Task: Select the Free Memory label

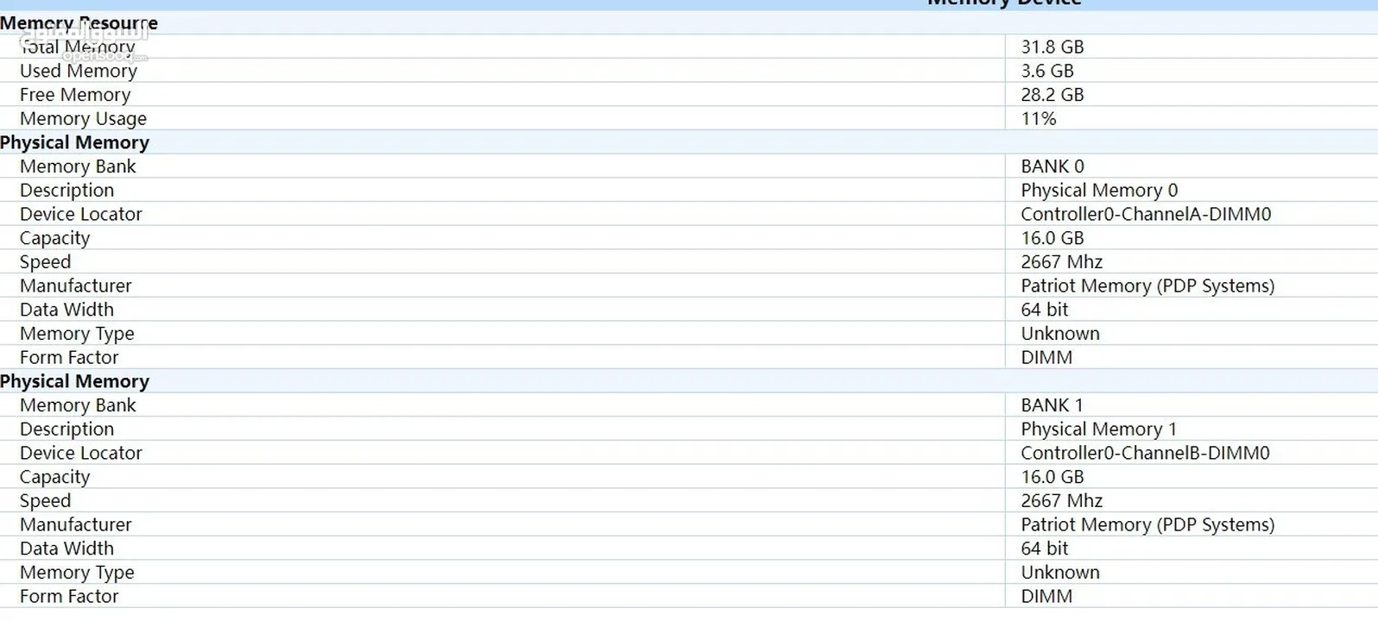Action: coord(75,95)
